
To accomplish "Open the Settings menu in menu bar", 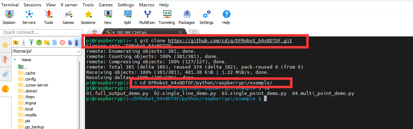I will point(126,5).
